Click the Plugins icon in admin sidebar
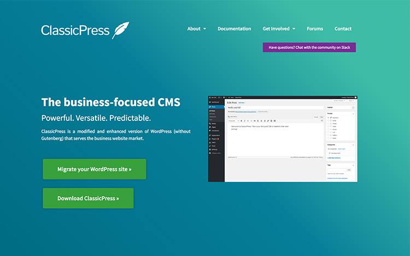 210,139
